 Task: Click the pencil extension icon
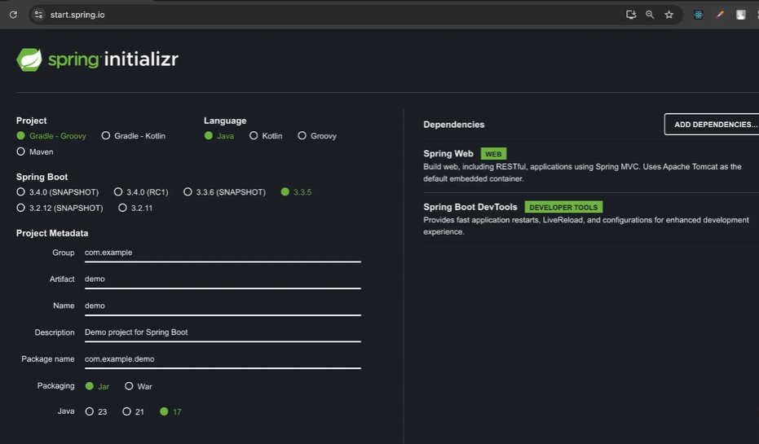click(720, 15)
